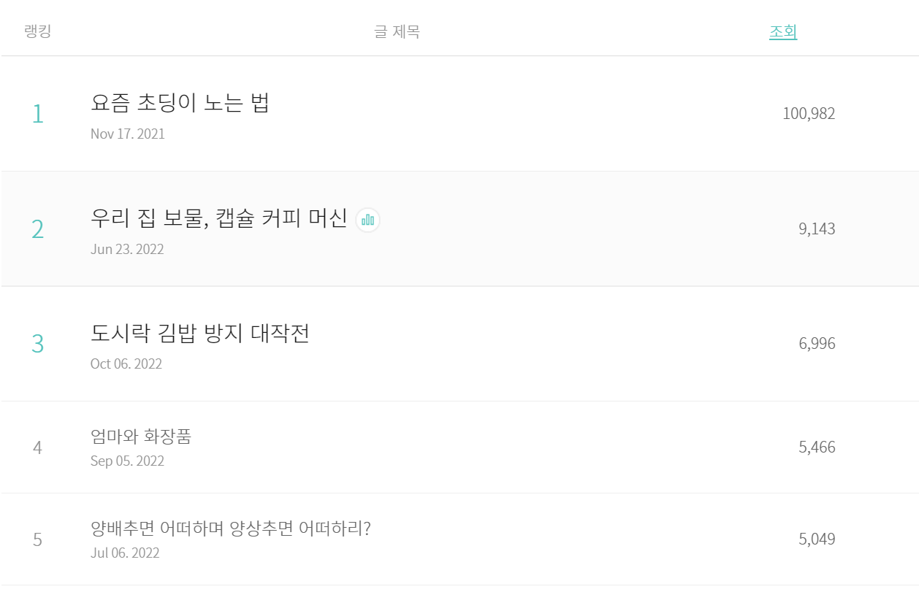The width and height of the screenshot is (919, 592).
Task: Click the statistics bar chart icon
Action: [x=367, y=220]
